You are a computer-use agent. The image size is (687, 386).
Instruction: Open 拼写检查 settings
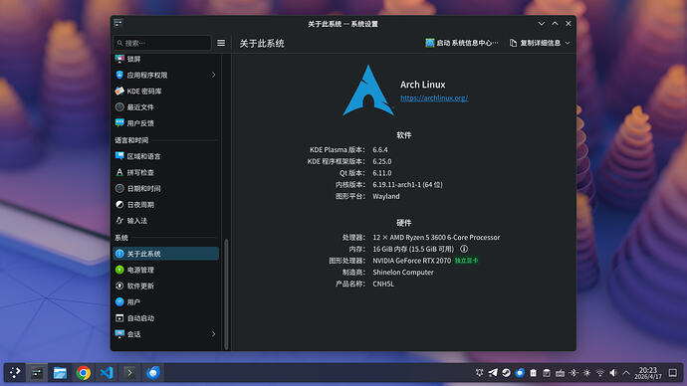pos(165,172)
